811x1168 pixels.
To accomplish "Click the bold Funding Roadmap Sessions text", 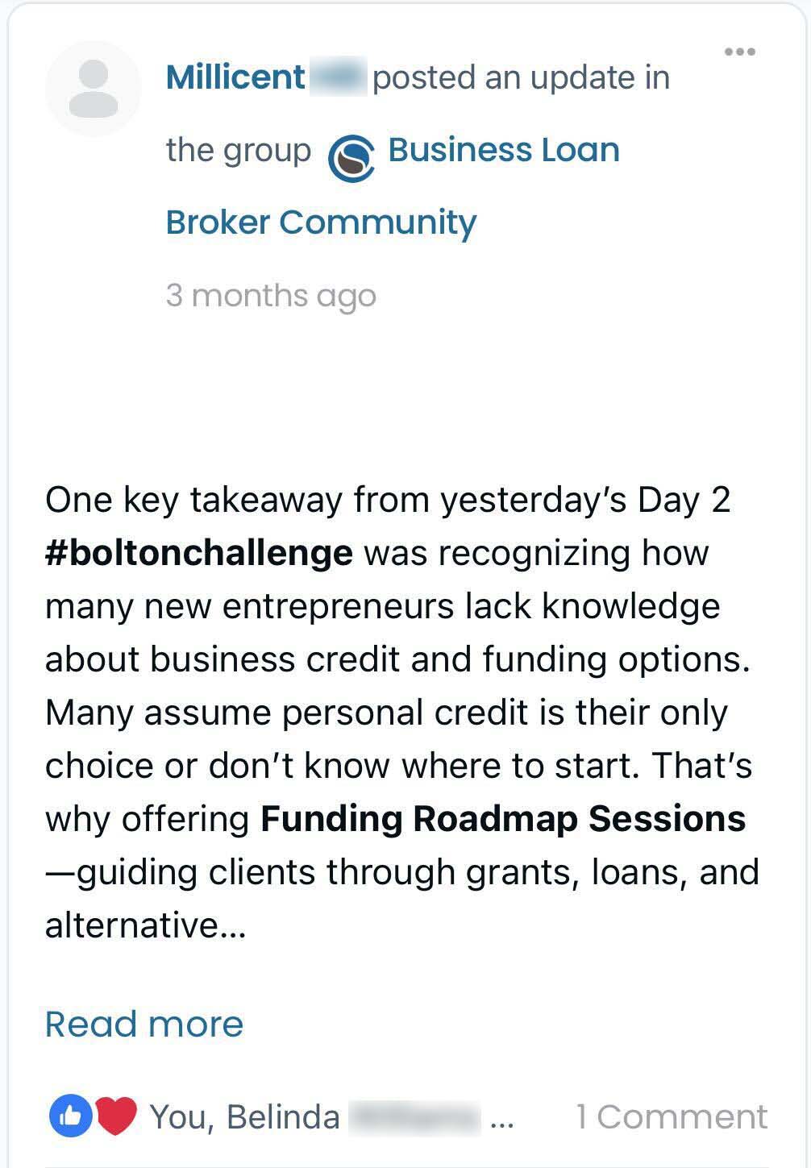I will tap(503, 819).
